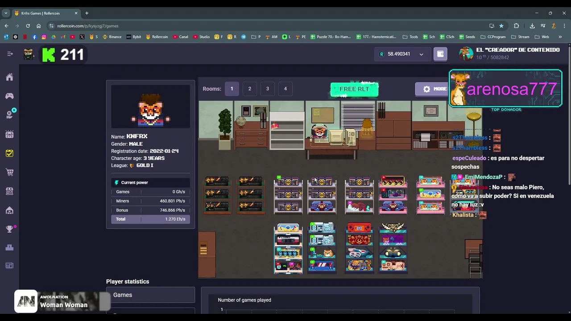
Task: Click the Total power row 1.270 Eh/s
Action: coord(150,219)
